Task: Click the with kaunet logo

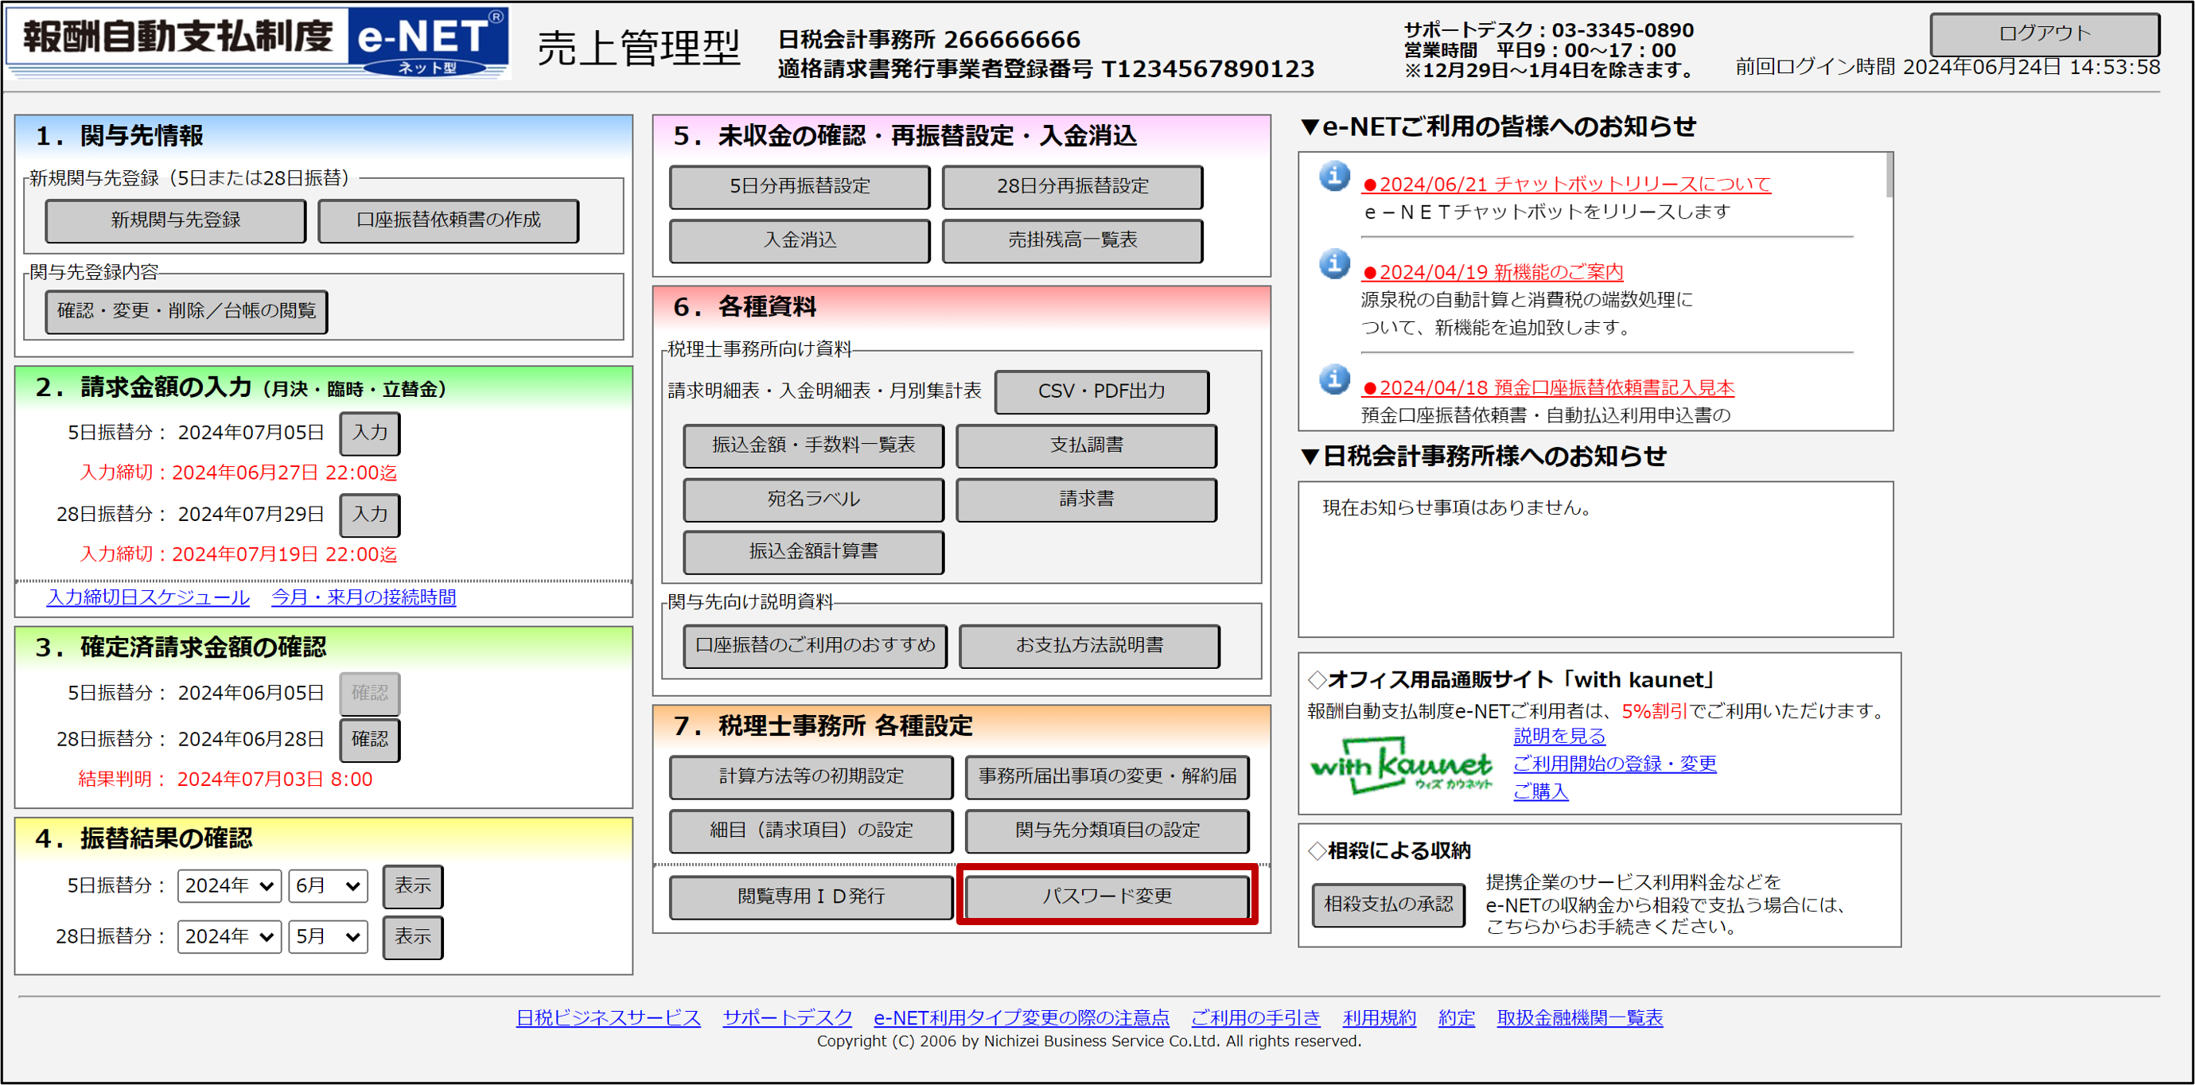Action: (1400, 767)
